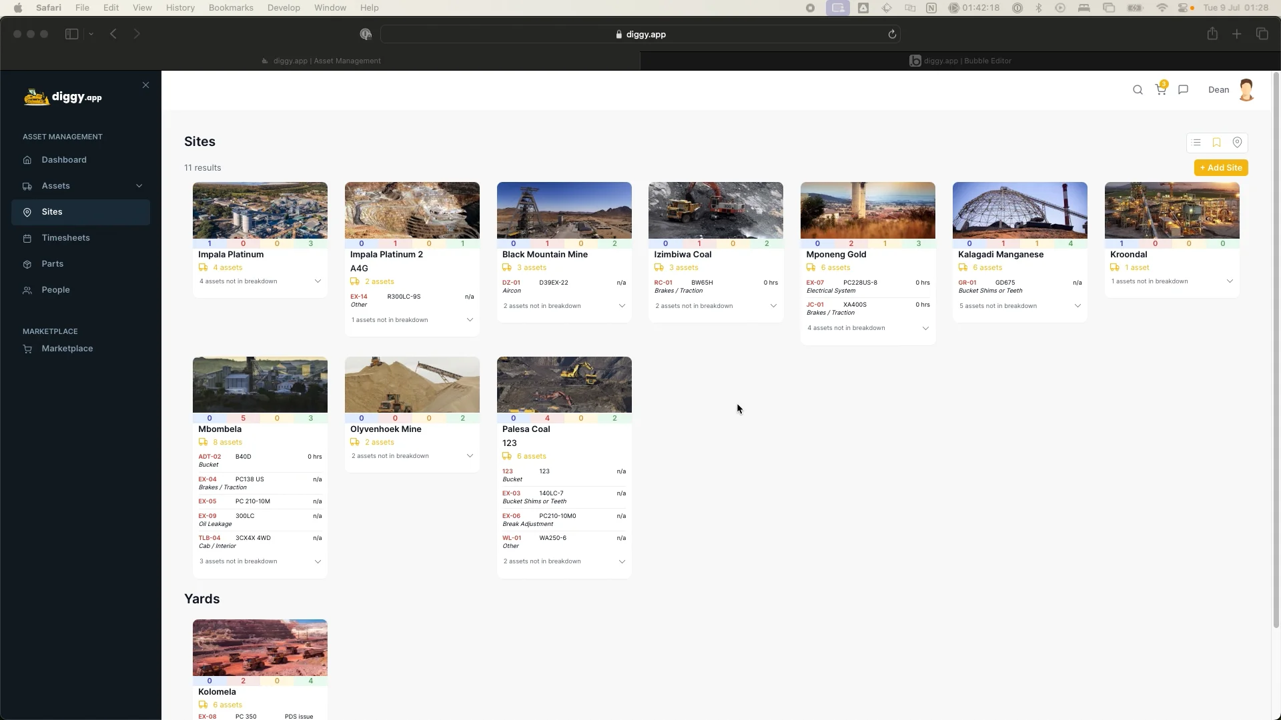Switch to map pin view icon

[x=1237, y=143]
